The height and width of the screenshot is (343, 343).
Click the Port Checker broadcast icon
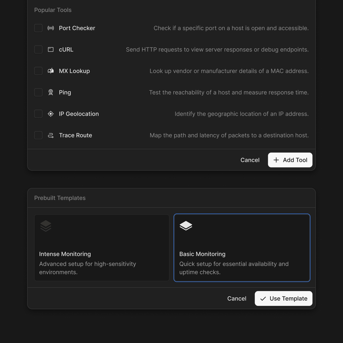[x=51, y=28]
